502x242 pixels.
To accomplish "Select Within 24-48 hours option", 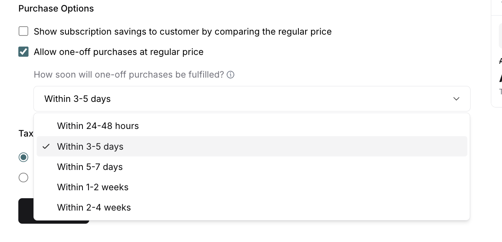I will pos(98,126).
